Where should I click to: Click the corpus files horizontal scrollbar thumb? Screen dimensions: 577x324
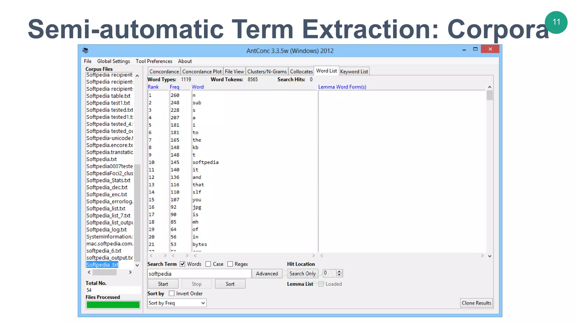[x=105, y=272]
